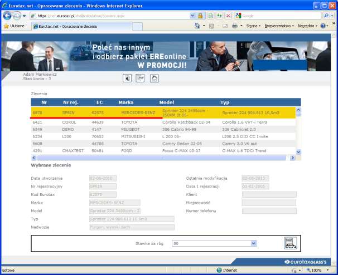
Task: Click the list scroll up arrow
Action: click(298, 110)
